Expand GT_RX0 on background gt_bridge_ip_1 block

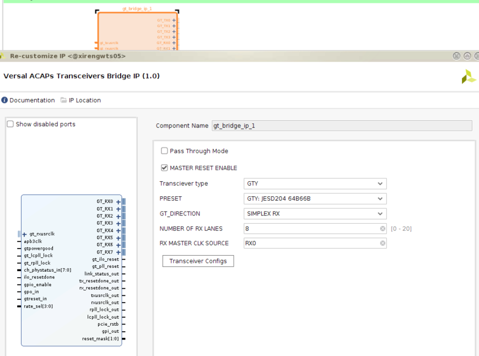(x=174, y=43)
